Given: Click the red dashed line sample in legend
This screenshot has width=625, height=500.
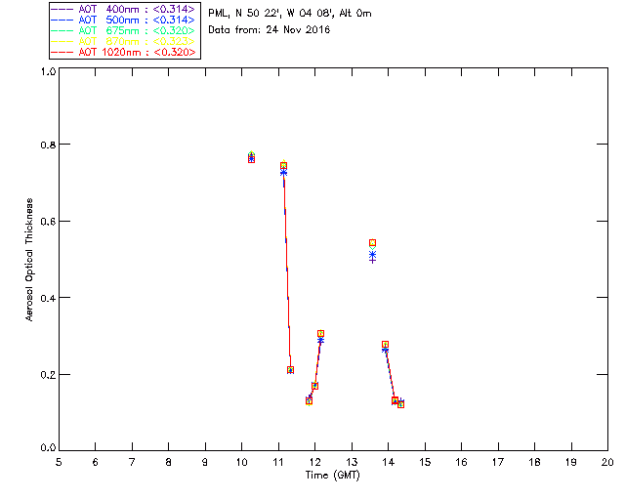Looking at the screenshot, I should click(x=62, y=52).
